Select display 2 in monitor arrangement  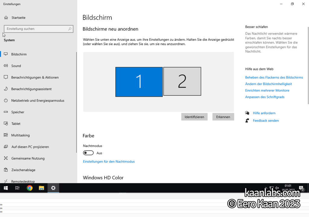(x=182, y=81)
